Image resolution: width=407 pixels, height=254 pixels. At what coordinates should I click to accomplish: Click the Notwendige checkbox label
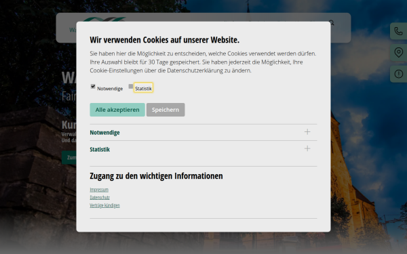click(x=110, y=89)
